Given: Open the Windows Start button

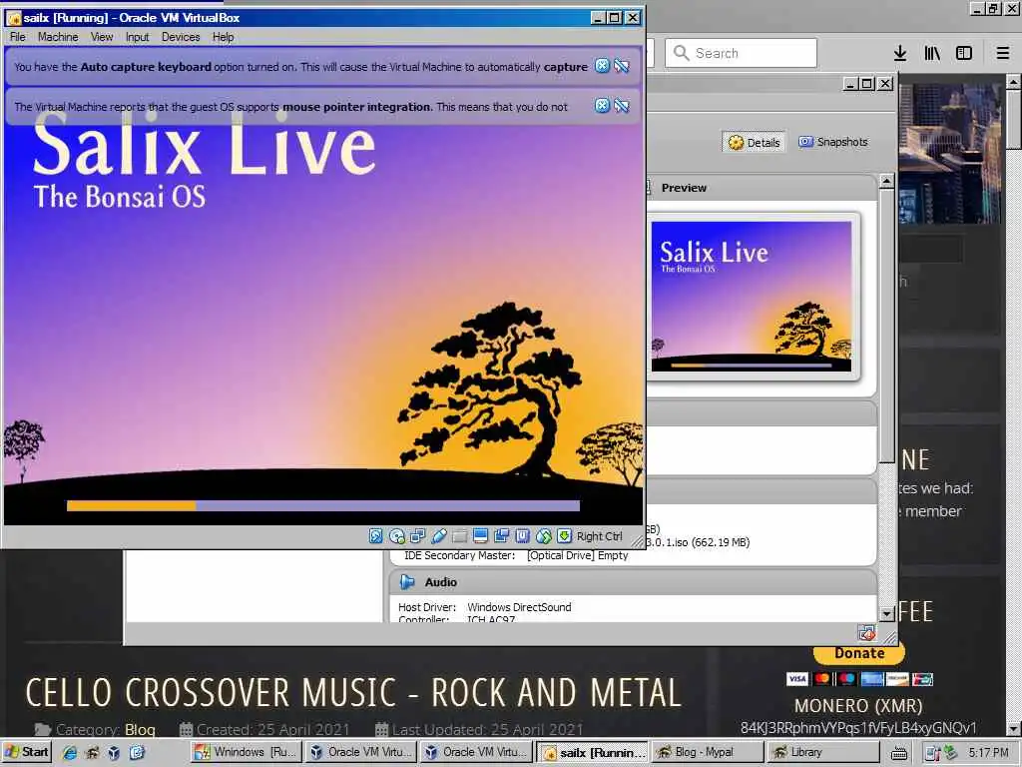Looking at the screenshot, I should [27, 752].
